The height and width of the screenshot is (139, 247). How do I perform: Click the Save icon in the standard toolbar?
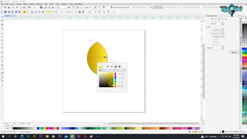[9, 7]
